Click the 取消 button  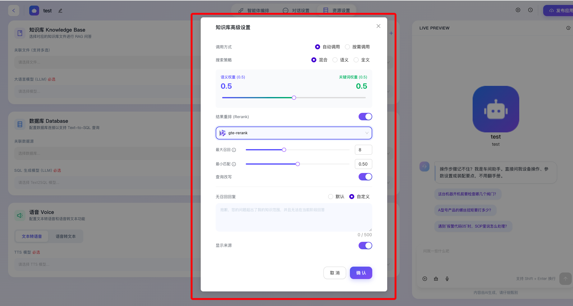335,273
